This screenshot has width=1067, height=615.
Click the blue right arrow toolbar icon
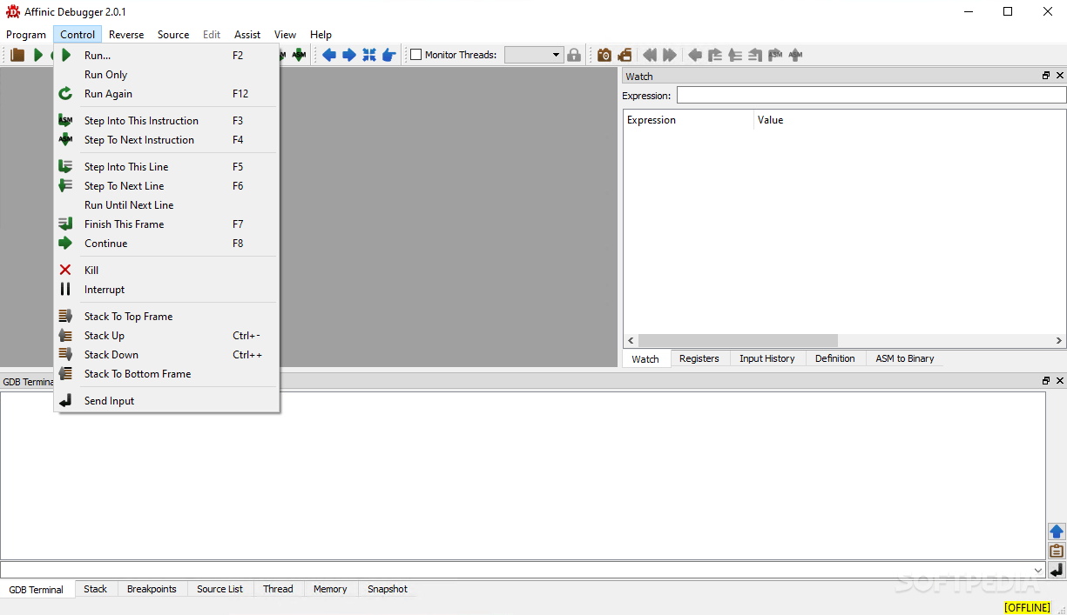tap(349, 55)
